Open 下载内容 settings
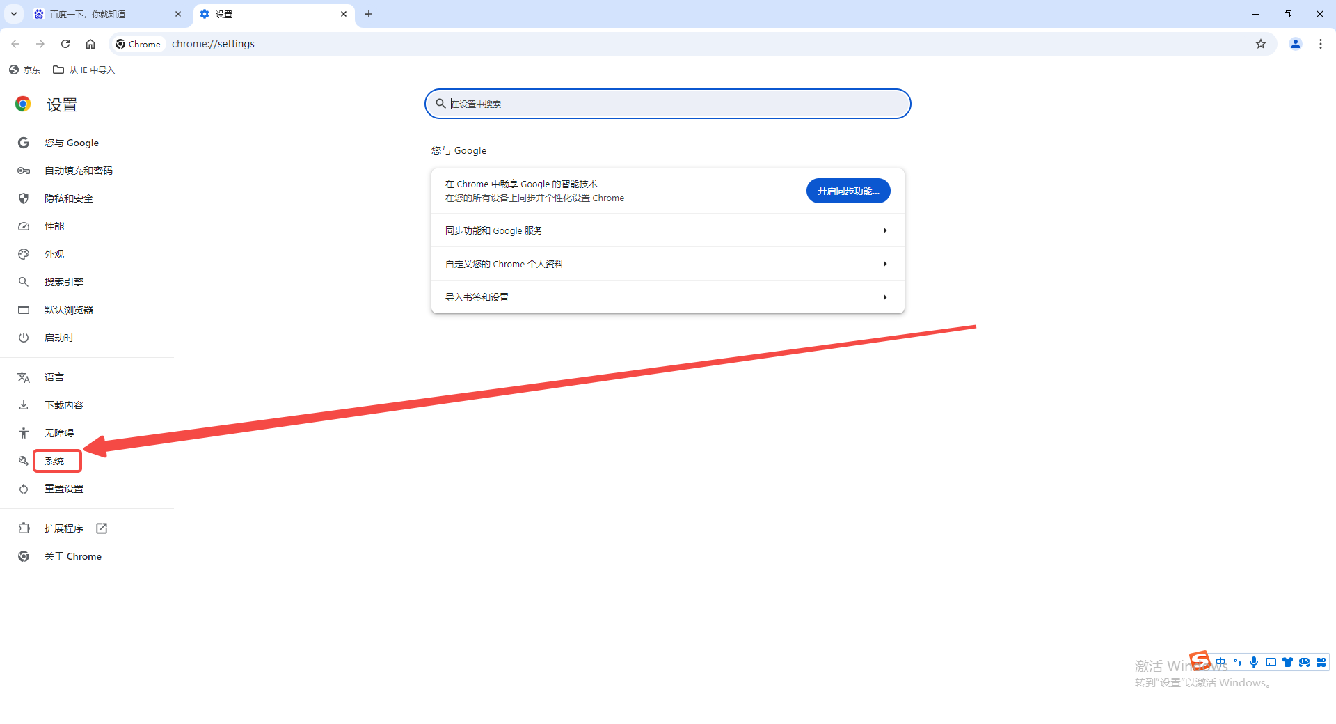The width and height of the screenshot is (1336, 724). (x=64, y=405)
